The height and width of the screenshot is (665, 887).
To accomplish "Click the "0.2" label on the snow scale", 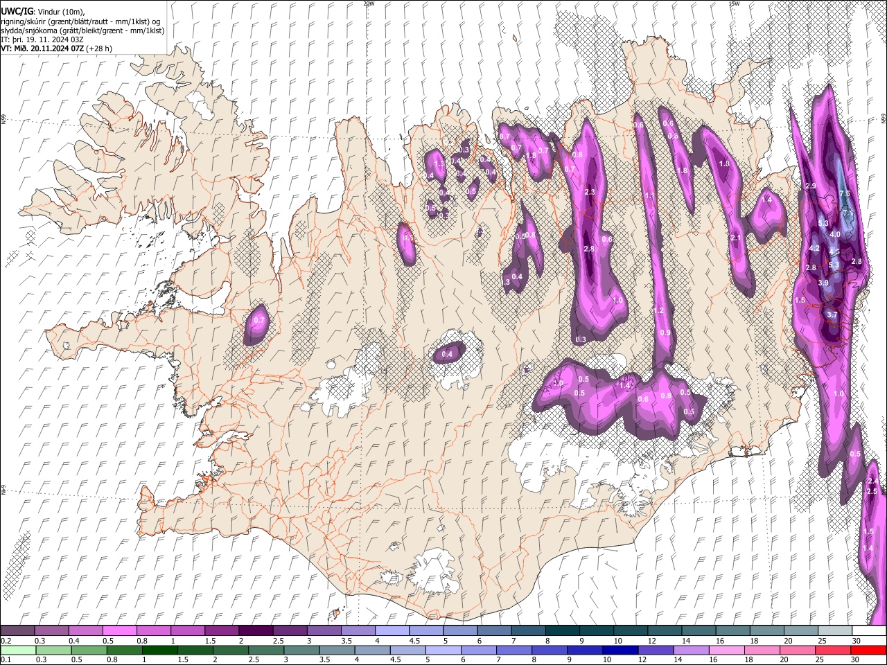I will (6, 641).
